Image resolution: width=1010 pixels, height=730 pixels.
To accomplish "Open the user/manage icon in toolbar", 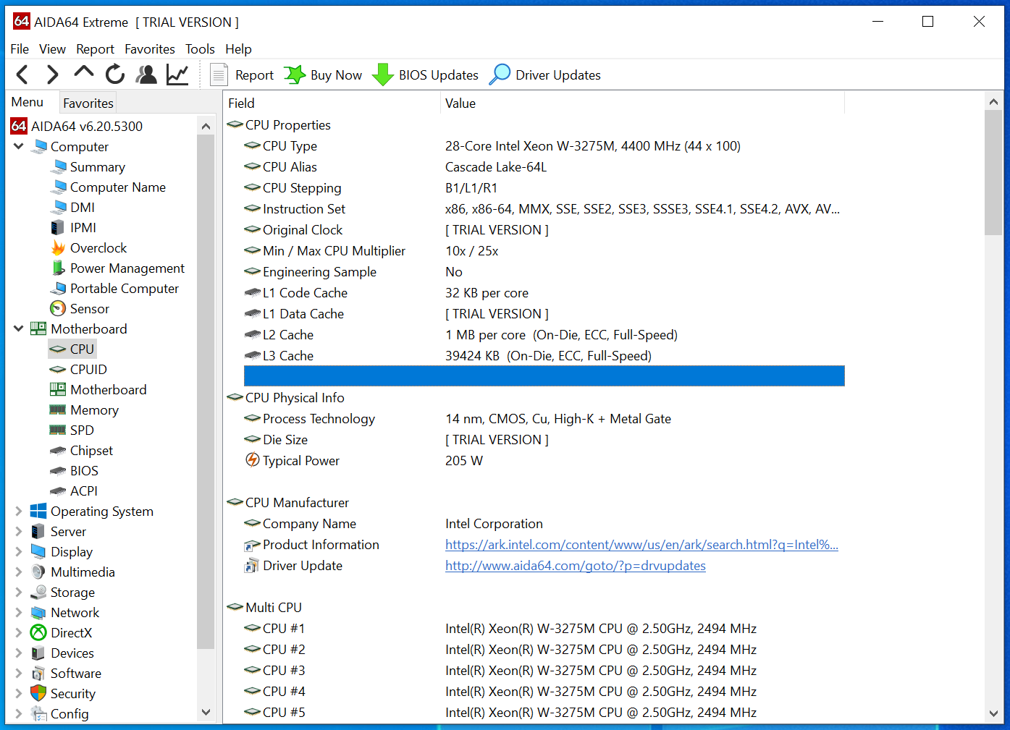I will 146,75.
